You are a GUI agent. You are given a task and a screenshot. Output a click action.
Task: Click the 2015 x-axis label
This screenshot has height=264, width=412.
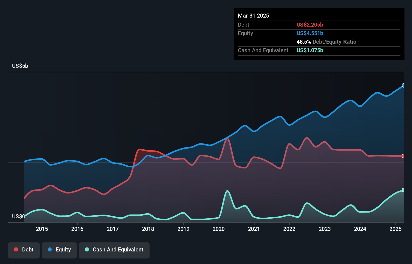tap(42, 229)
